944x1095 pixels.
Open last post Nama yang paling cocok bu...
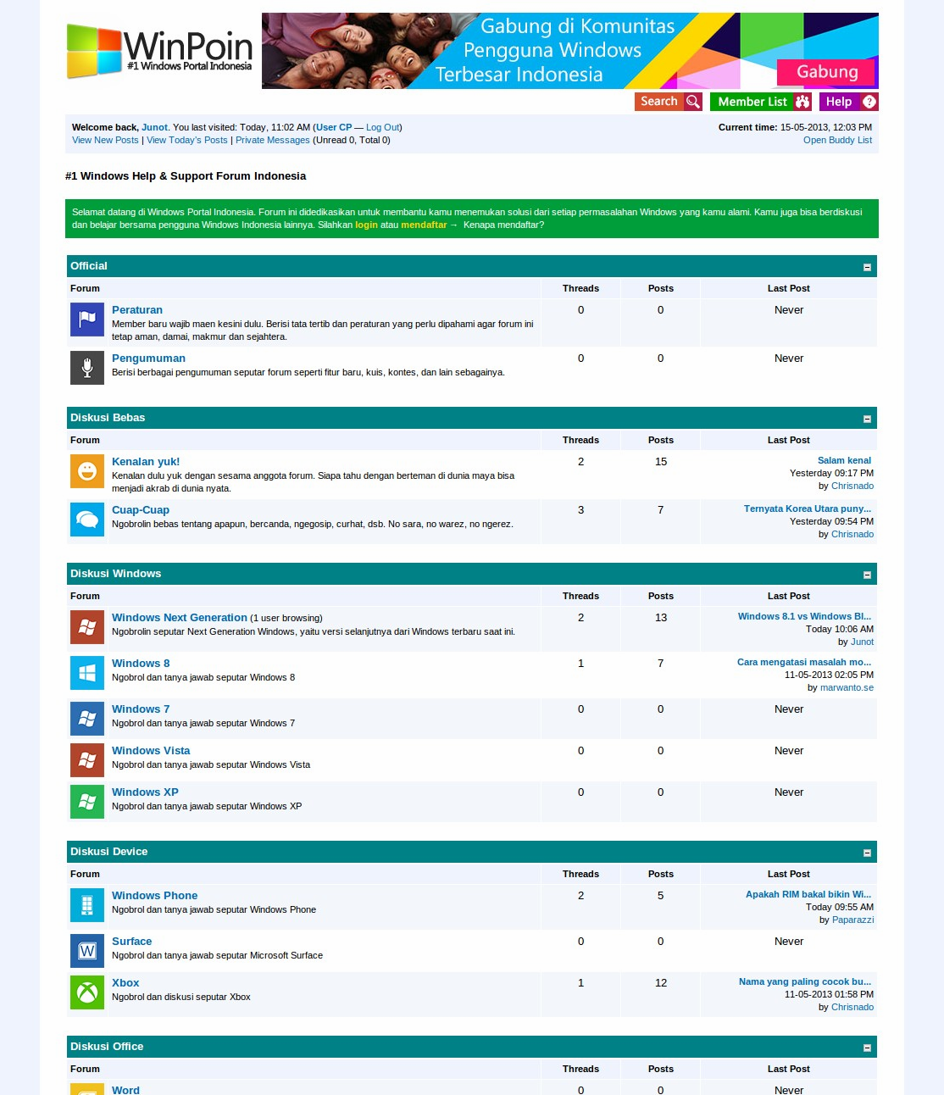[805, 981]
